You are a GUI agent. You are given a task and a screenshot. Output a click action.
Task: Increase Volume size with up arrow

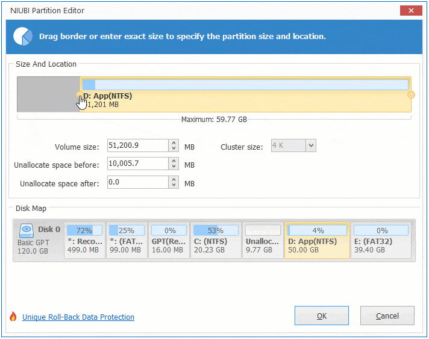(x=174, y=143)
